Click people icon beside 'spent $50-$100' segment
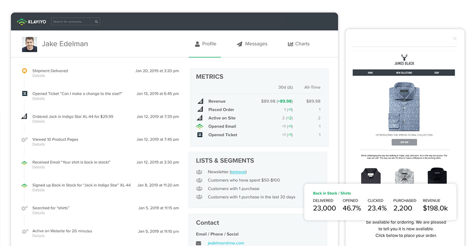This screenshot has height=246, width=474. click(x=199, y=180)
